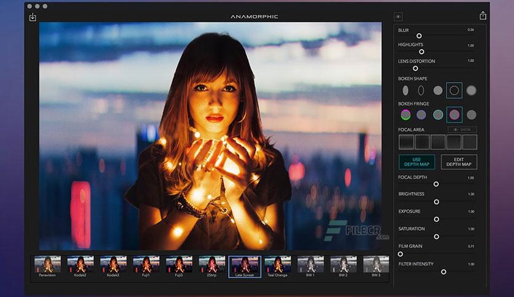Pick the green-magenta bokeh fringe option

[x=406, y=115]
